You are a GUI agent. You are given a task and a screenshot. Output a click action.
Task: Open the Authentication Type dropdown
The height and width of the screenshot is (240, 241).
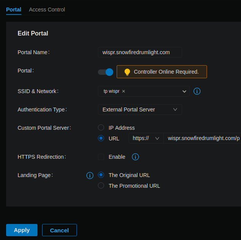[140, 110]
